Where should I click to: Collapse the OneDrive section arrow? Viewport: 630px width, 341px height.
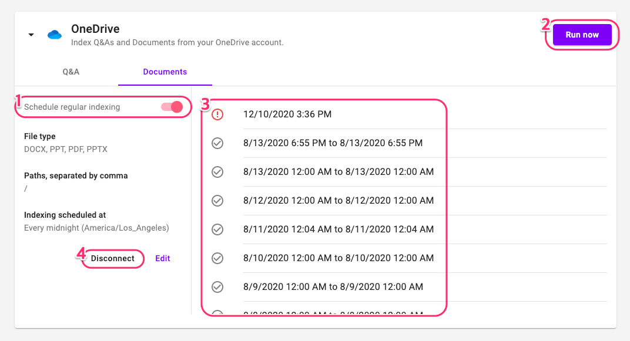(x=31, y=35)
